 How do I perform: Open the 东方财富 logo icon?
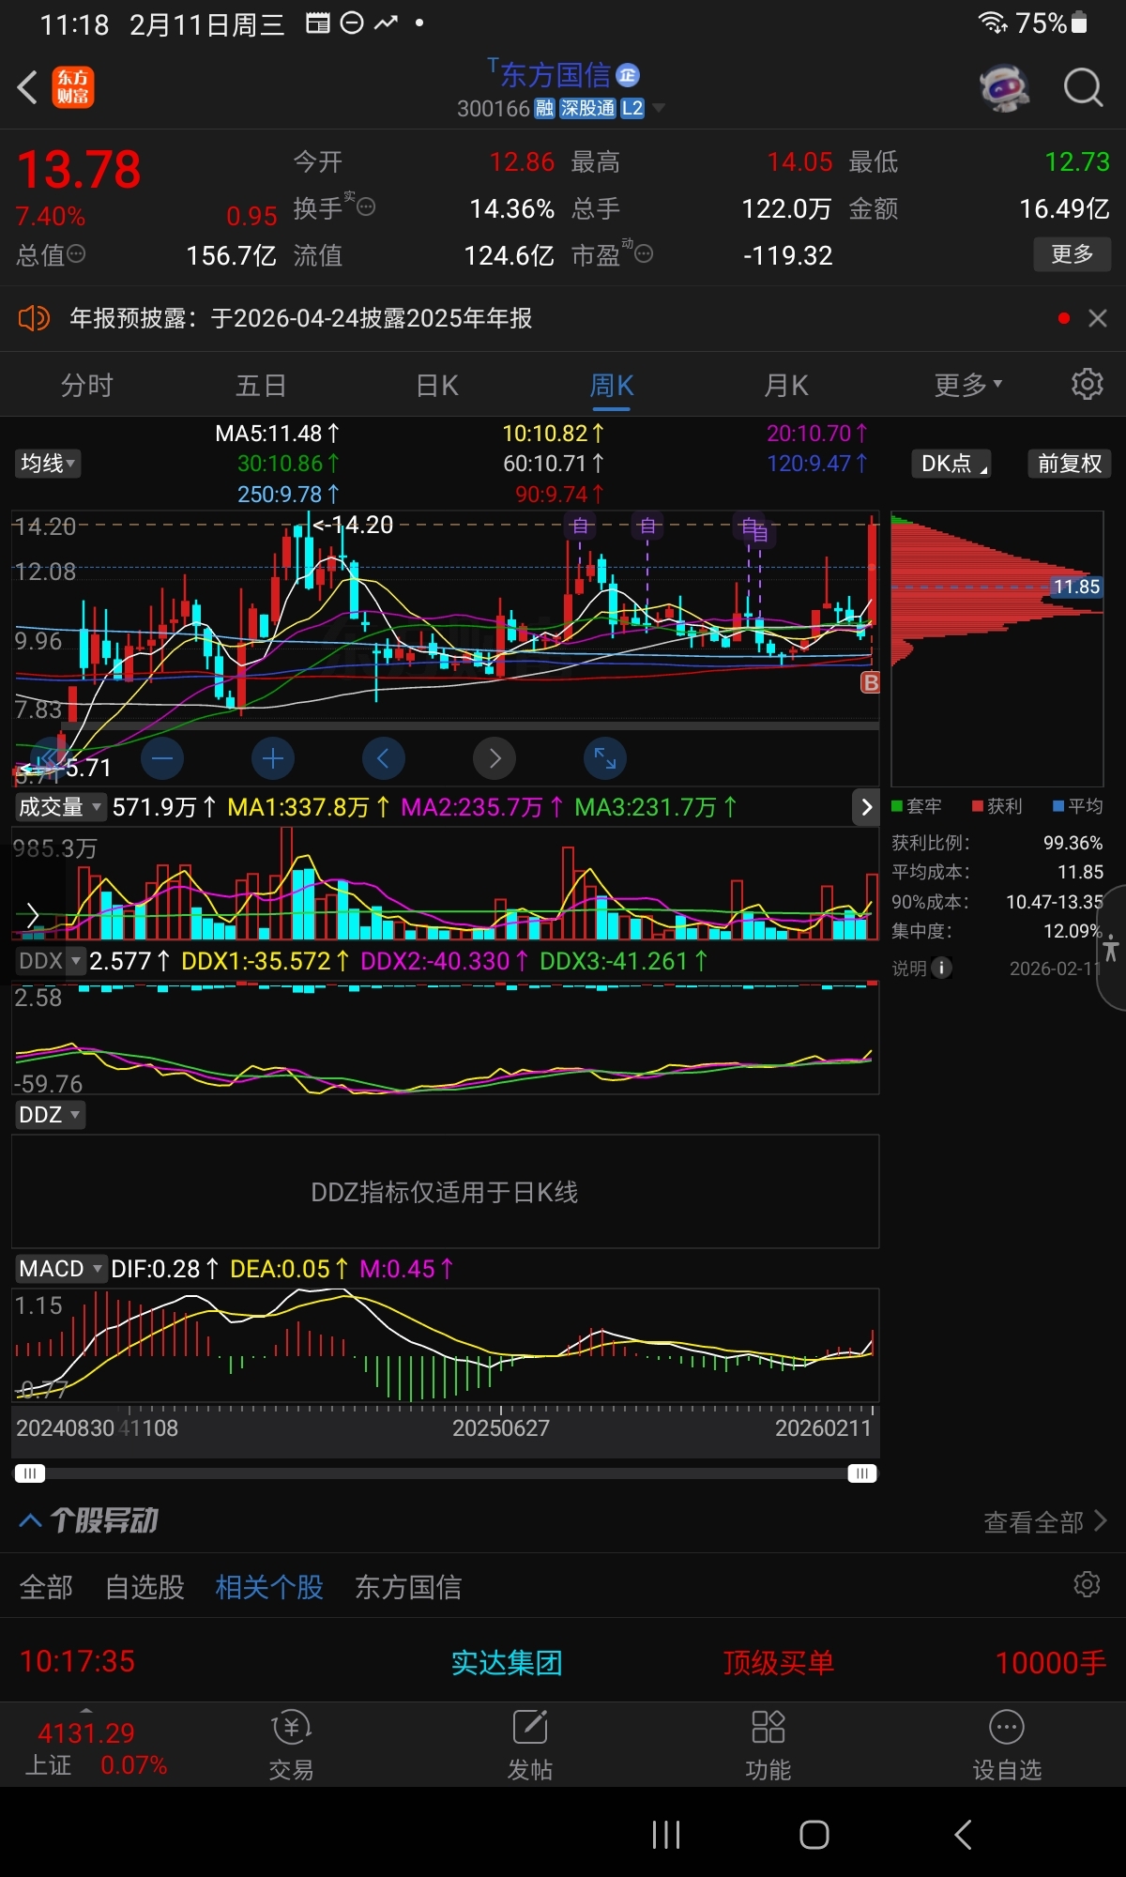(73, 87)
